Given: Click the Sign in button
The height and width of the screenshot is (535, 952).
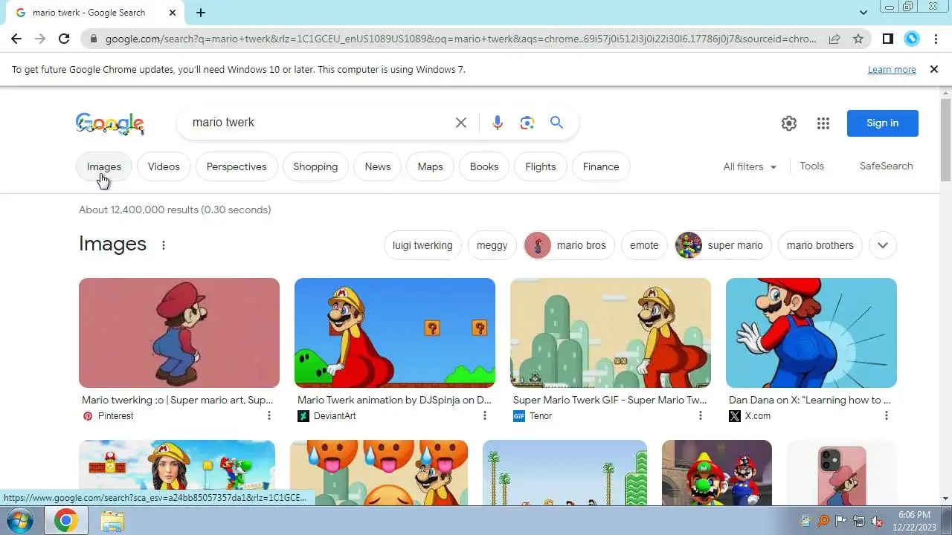Looking at the screenshot, I should tap(883, 123).
